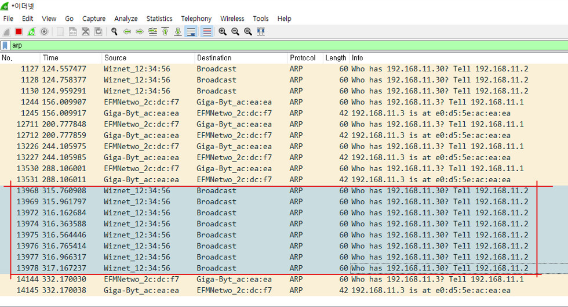Stop the running capture with the red square
The height and width of the screenshot is (307, 568).
[19, 32]
